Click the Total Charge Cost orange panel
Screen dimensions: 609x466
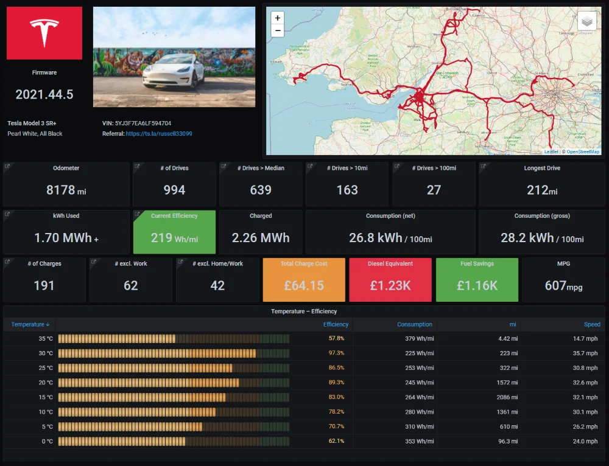pos(304,280)
